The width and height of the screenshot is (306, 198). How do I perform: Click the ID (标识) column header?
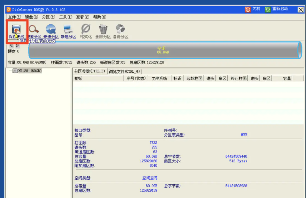coord(177,78)
